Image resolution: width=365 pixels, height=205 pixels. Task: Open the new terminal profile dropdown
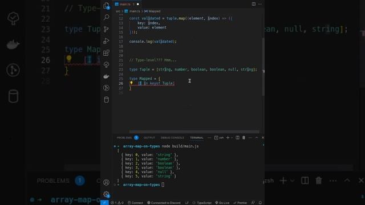click(232, 138)
